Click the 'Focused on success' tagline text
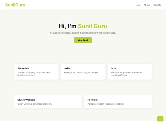 coord(83,33)
